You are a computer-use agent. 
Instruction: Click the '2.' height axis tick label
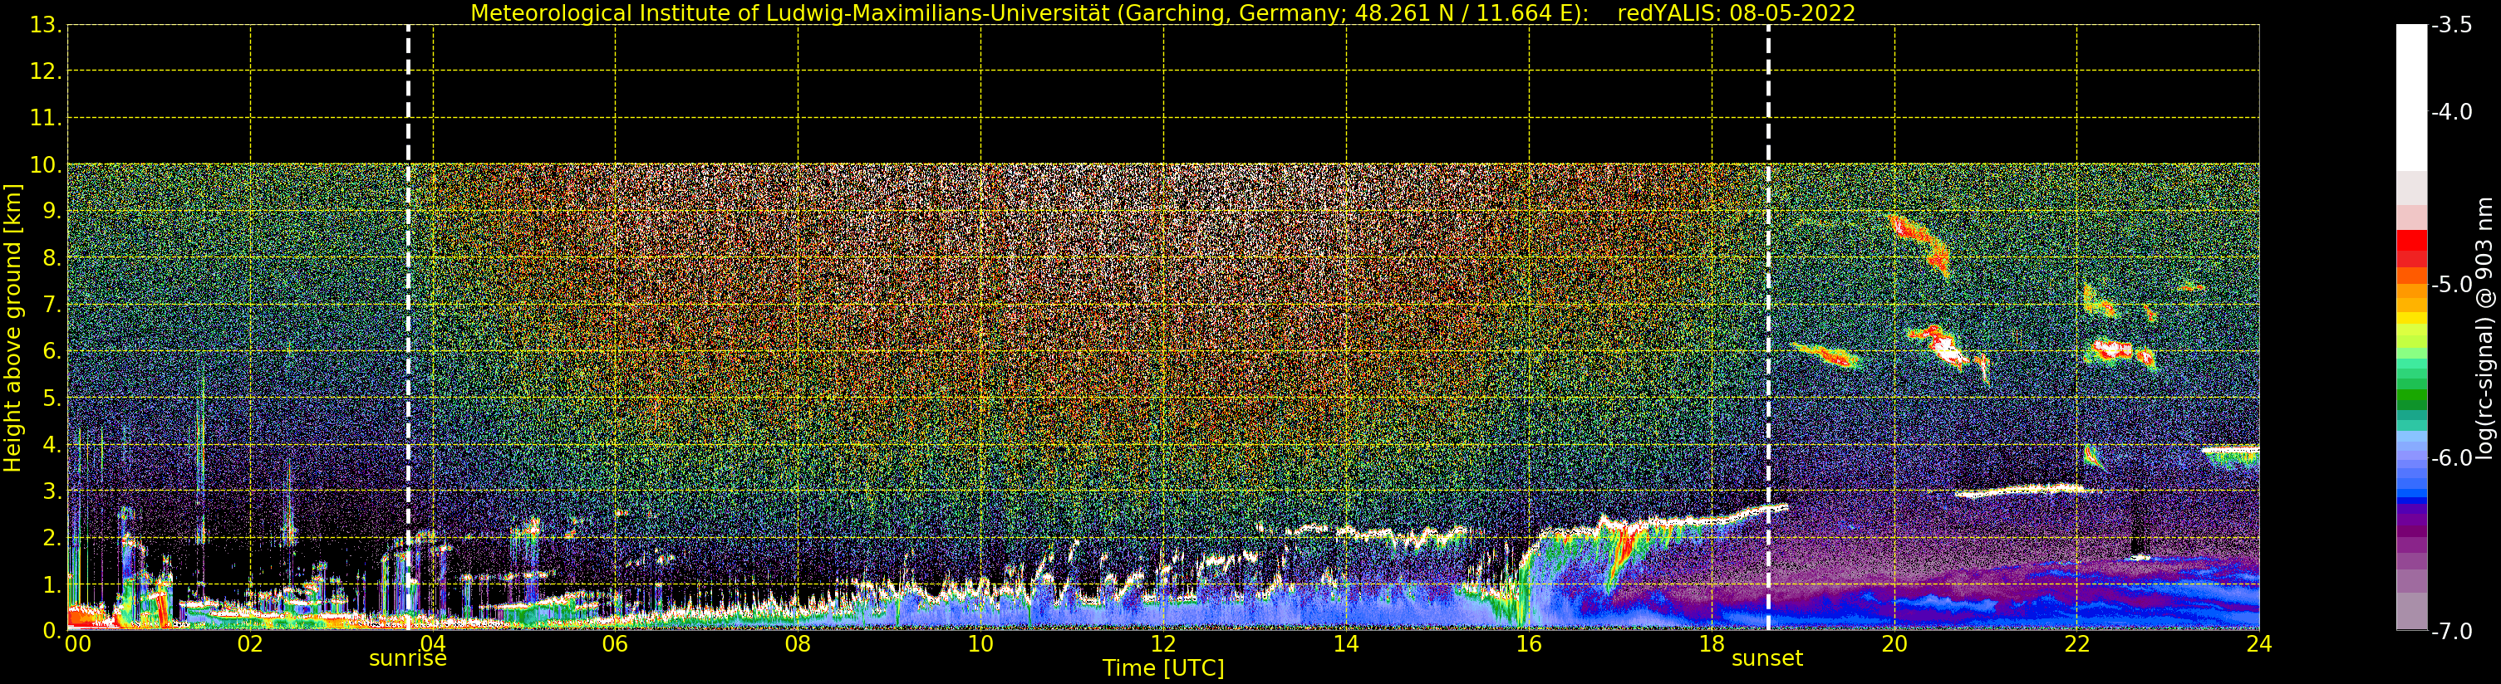51,538
